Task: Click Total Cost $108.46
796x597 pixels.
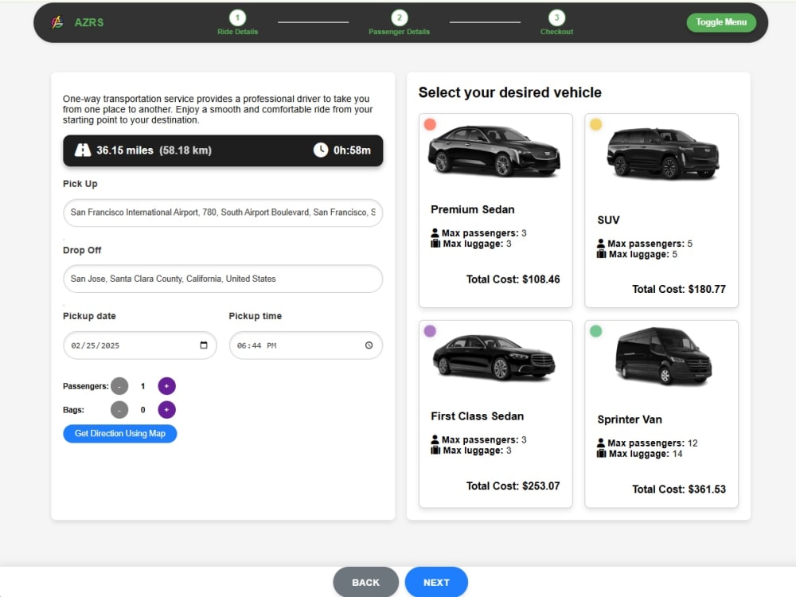Action: tap(513, 279)
